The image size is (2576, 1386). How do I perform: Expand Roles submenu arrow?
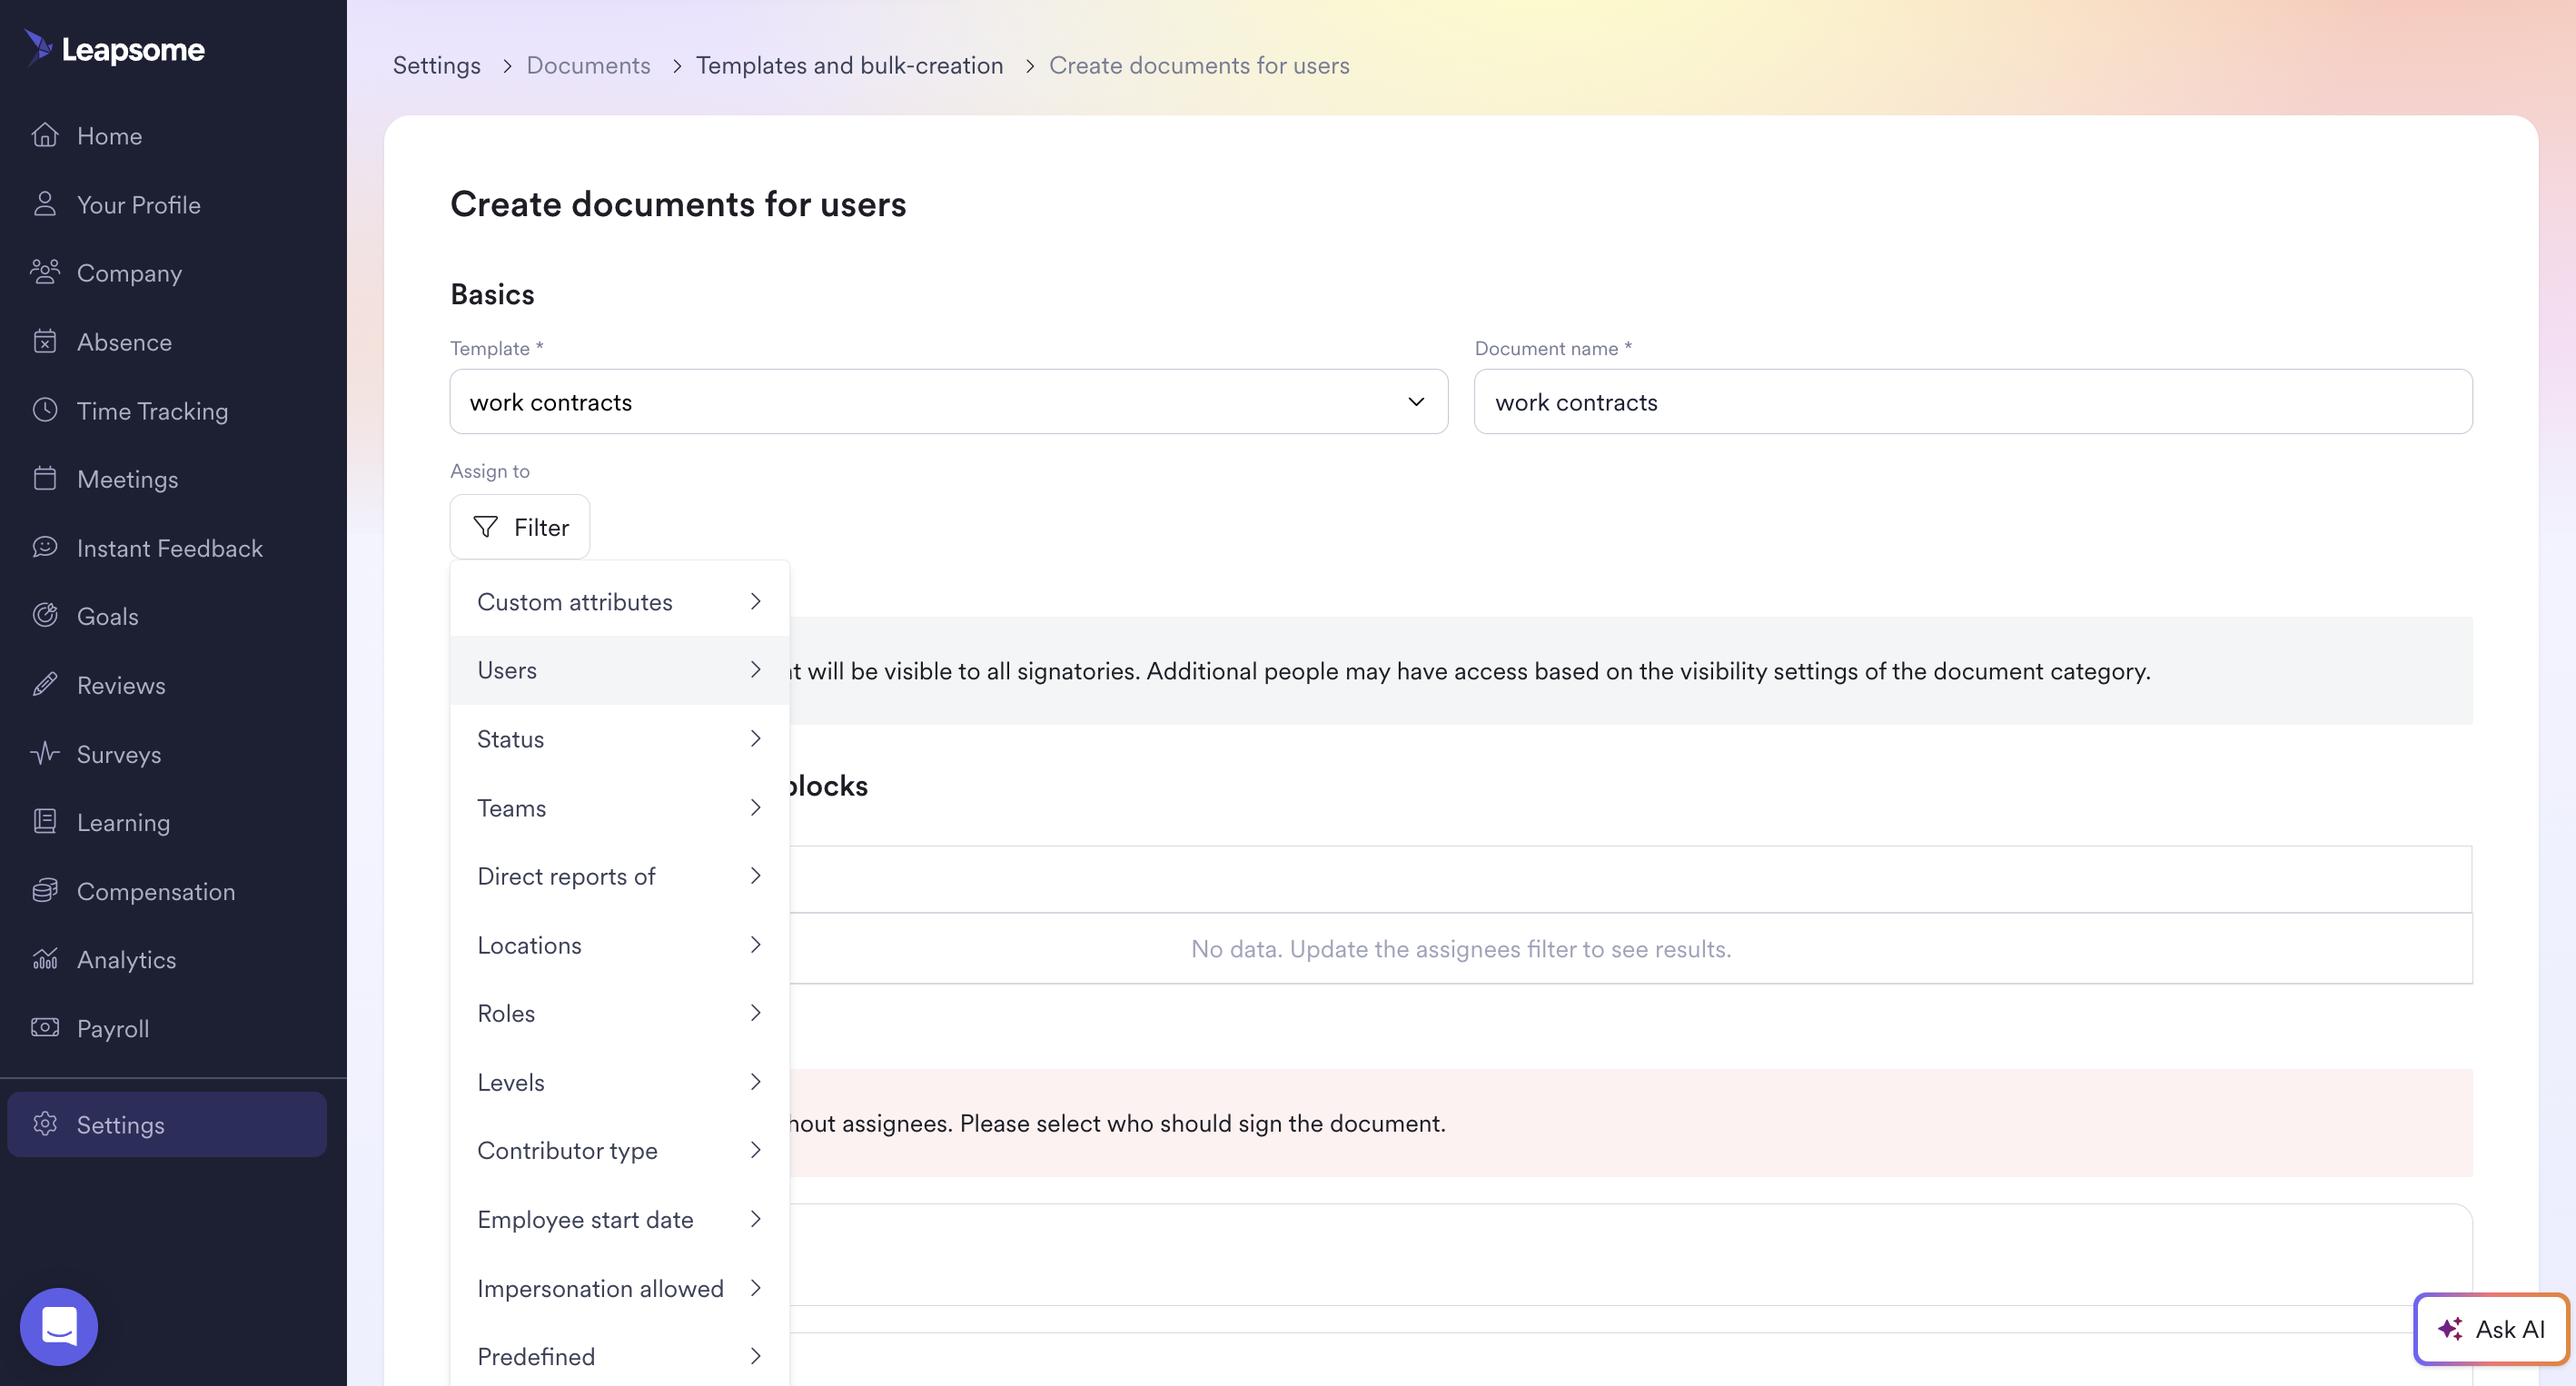pyautogui.click(x=756, y=1012)
